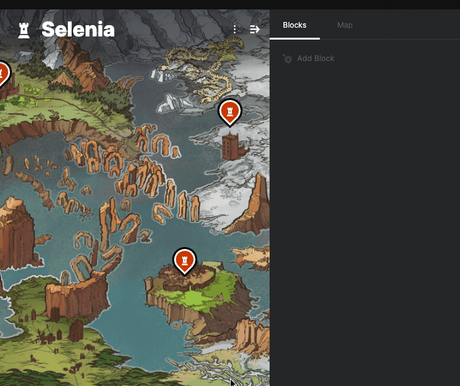The height and width of the screenshot is (386, 460).
Task: Click the tall orange spire at right edge
Action: pos(255,206)
